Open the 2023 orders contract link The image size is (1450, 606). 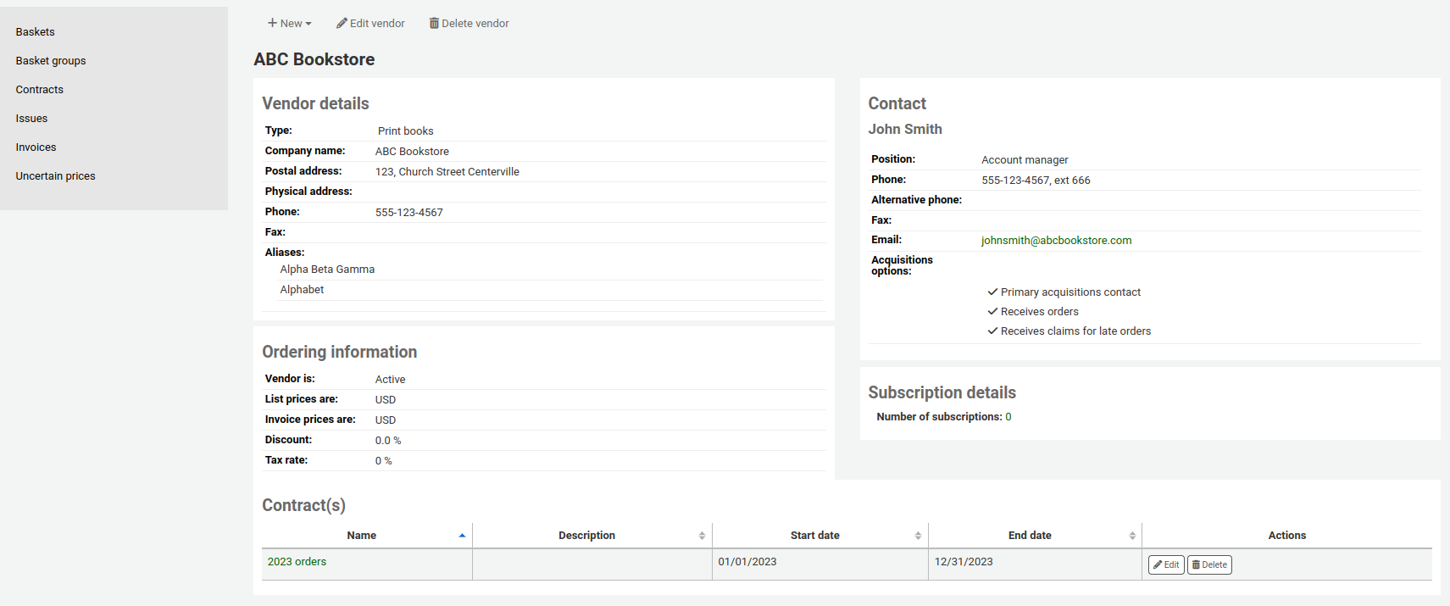pos(297,562)
